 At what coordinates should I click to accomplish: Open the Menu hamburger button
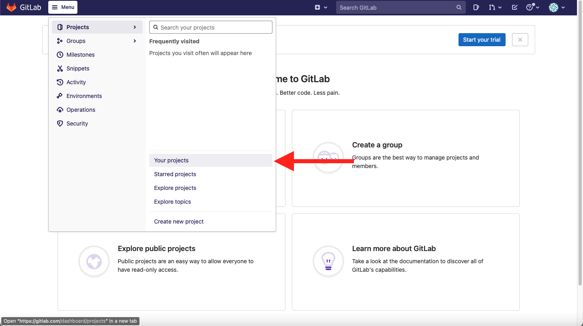(x=63, y=7)
